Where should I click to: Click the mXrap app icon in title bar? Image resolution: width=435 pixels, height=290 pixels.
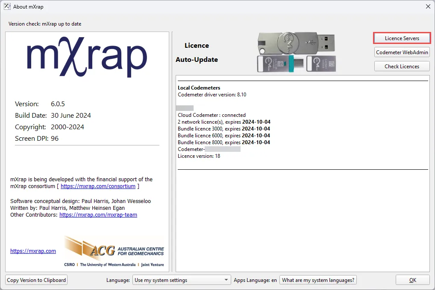pos(7,6)
